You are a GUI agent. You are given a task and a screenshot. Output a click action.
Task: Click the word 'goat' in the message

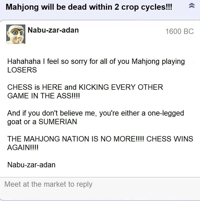click(14, 122)
